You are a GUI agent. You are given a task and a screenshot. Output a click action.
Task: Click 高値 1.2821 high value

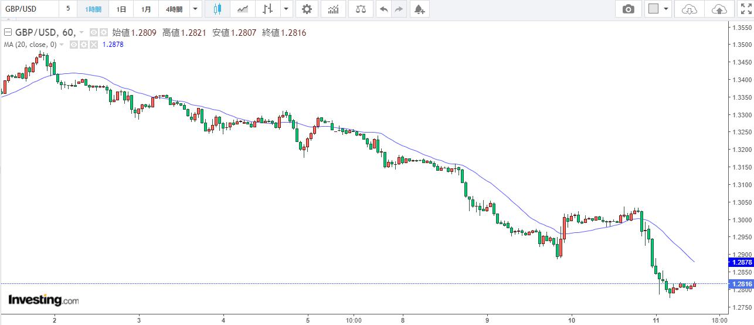tap(184, 33)
